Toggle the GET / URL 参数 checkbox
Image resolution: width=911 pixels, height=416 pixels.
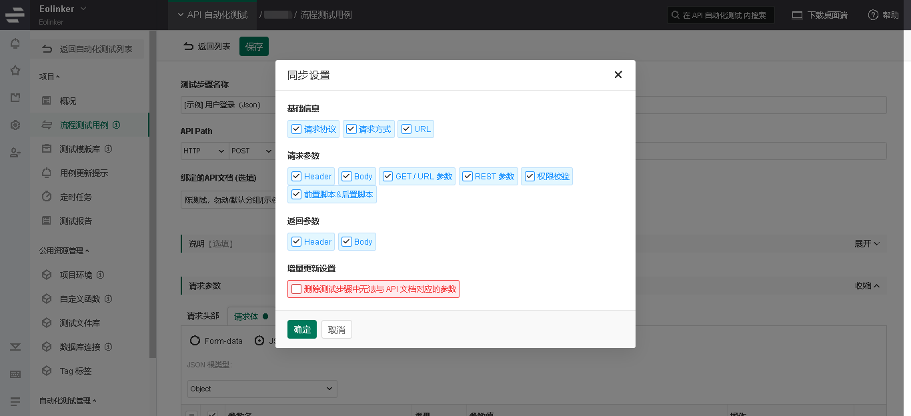tap(387, 177)
